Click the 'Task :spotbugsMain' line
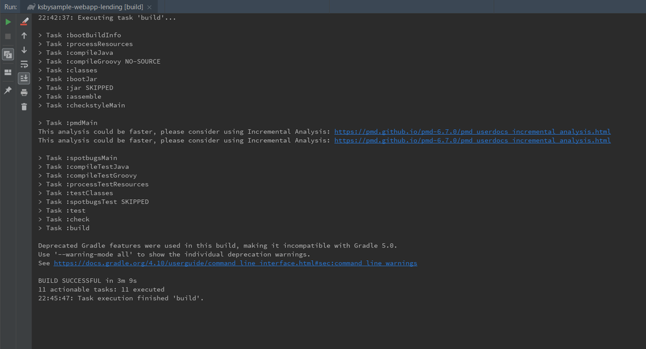 78,158
